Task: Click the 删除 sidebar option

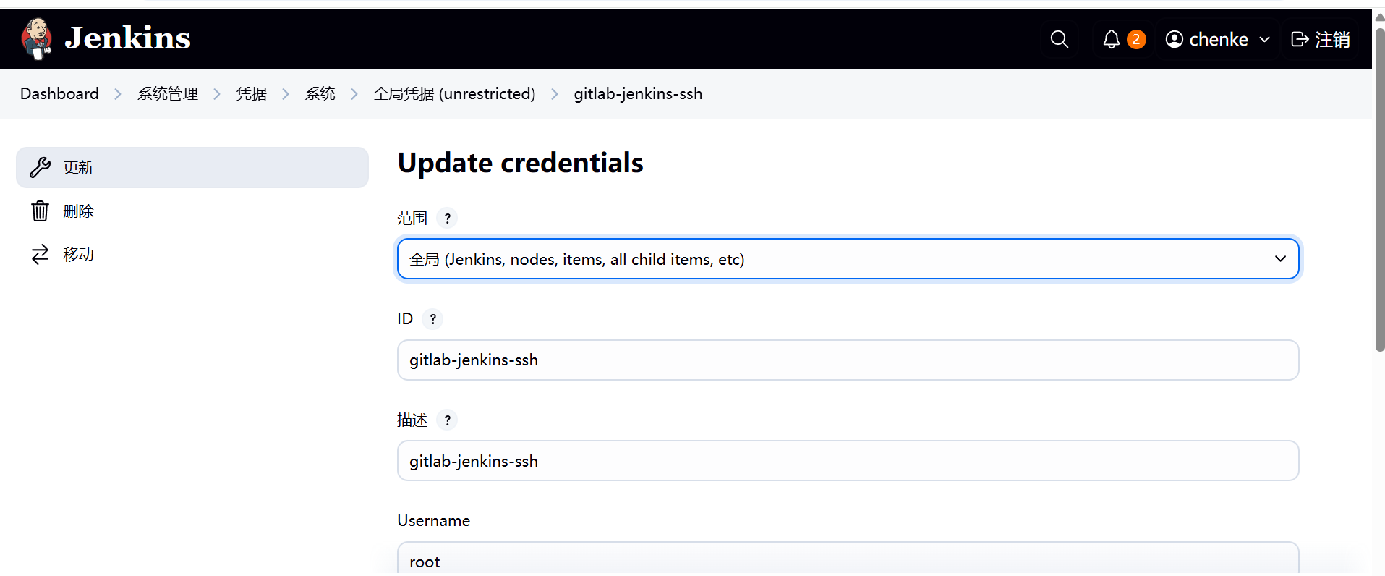Action: point(78,211)
